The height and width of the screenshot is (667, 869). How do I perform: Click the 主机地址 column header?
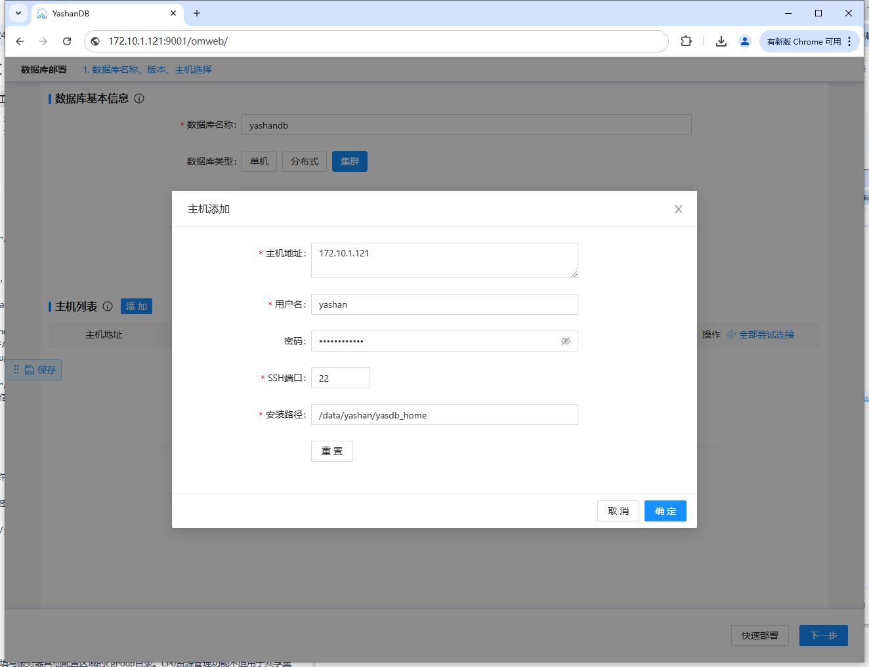[x=104, y=334]
